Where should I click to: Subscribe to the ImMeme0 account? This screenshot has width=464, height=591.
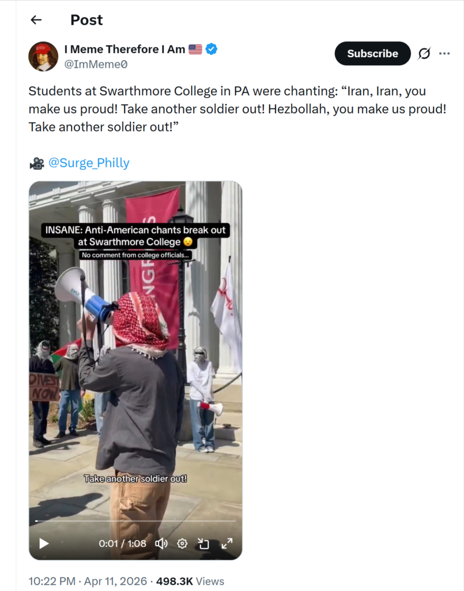[372, 54]
